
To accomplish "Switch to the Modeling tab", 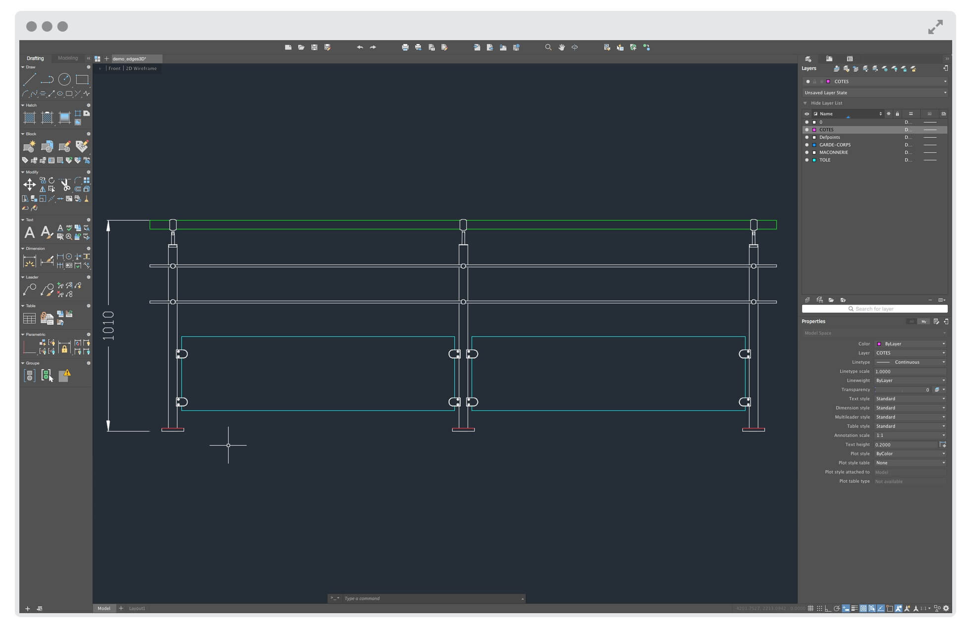I will 68,58.
